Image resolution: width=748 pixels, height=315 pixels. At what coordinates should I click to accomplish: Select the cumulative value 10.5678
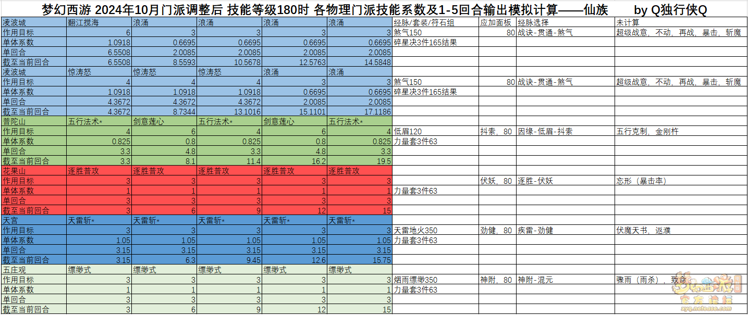tap(229, 62)
